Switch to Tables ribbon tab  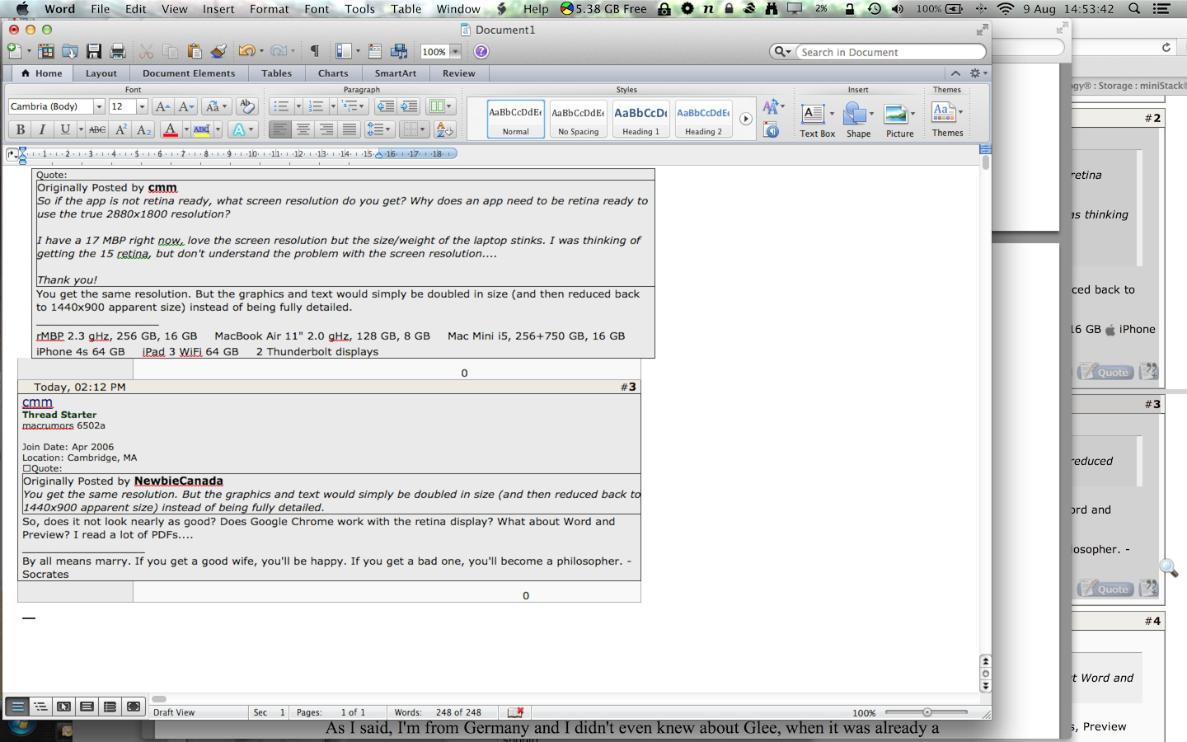point(277,73)
